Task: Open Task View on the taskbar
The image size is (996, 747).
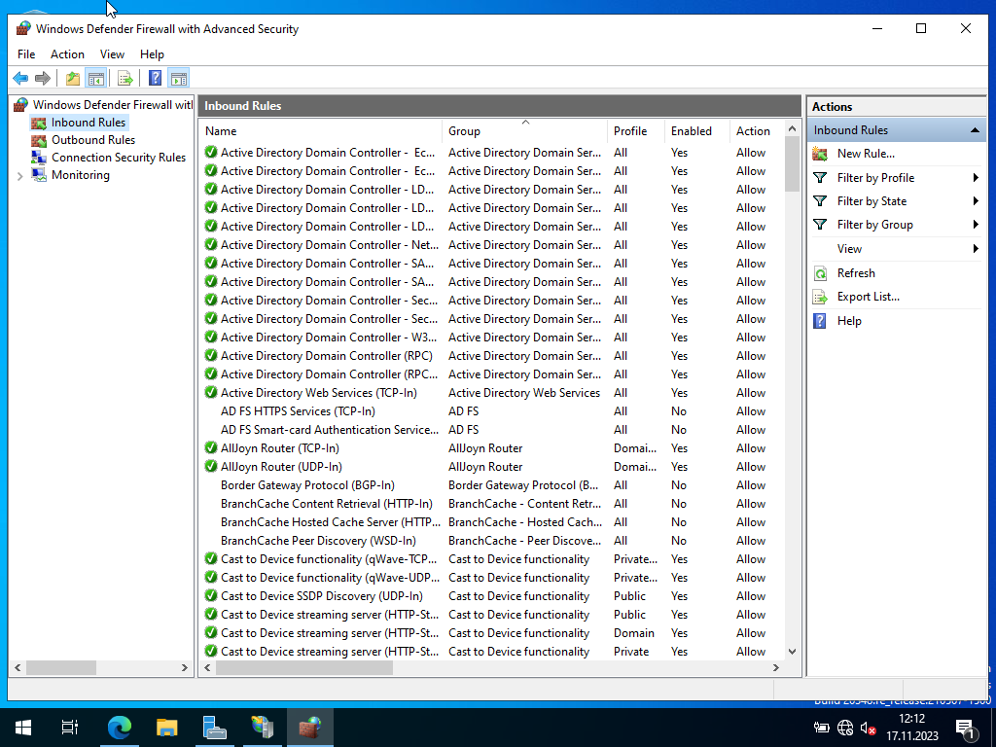Action: coord(69,728)
